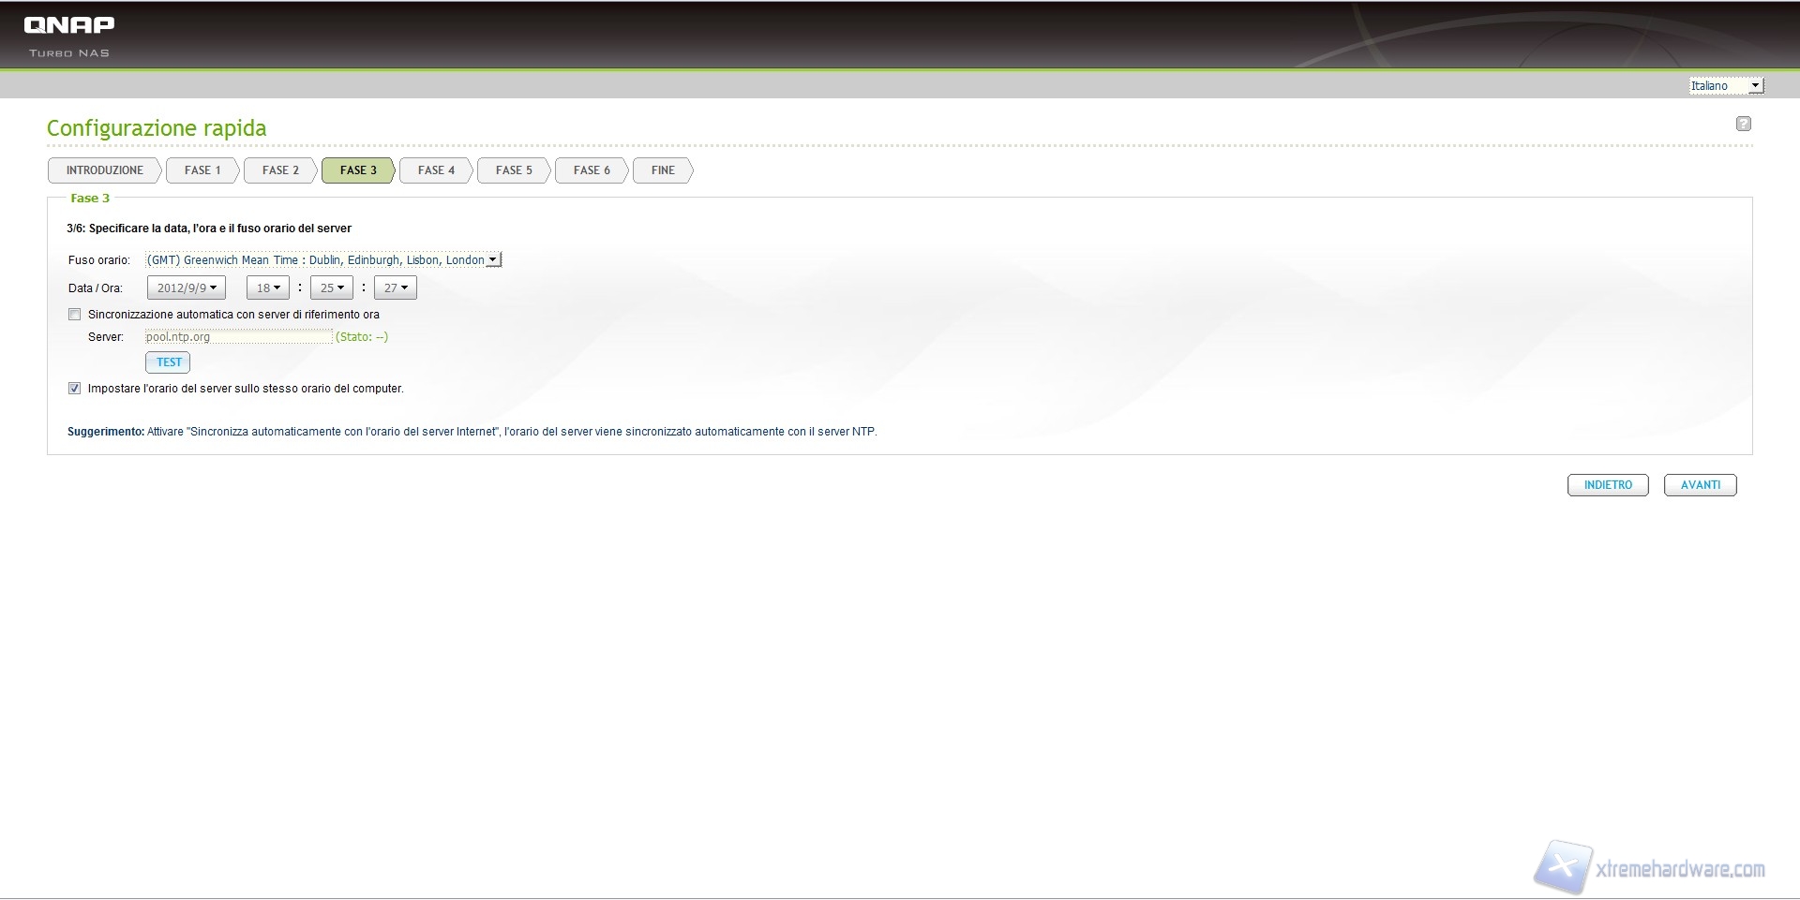Click the QNAP Turbo NAS logo
This screenshot has width=1800, height=900.
click(69, 35)
